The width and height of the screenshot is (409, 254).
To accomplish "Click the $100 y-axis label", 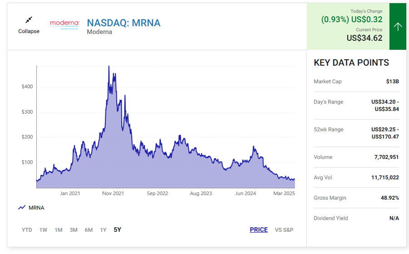I will (27, 162).
